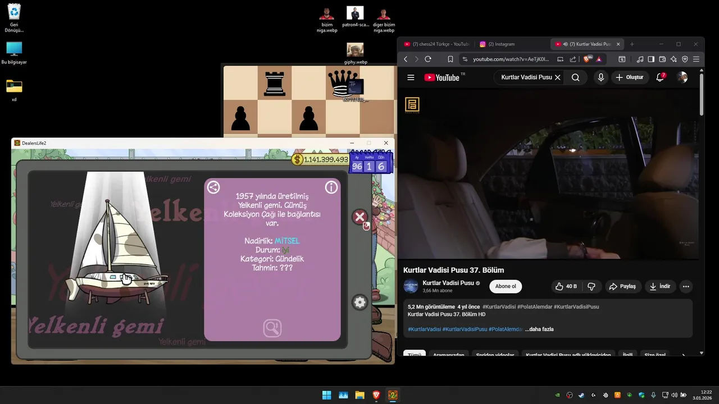Click the share icon in the item panel
This screenshot has width=719, height=404.
point(213,187)
